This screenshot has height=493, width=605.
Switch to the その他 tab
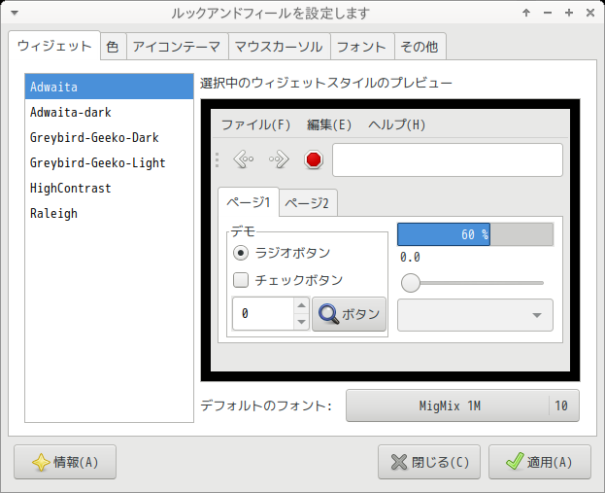pyautogui.click(x=420, y=47)
